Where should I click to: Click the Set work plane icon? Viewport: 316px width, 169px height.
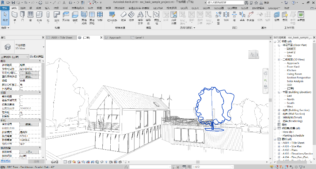[x=277, y=16]
